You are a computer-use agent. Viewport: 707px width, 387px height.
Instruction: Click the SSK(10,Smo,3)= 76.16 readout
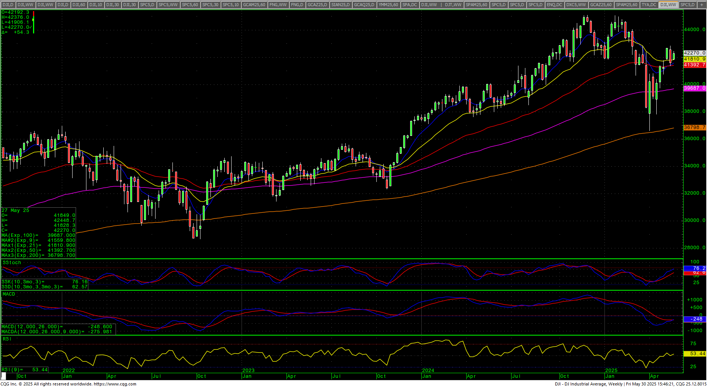(x=45, y=282)
